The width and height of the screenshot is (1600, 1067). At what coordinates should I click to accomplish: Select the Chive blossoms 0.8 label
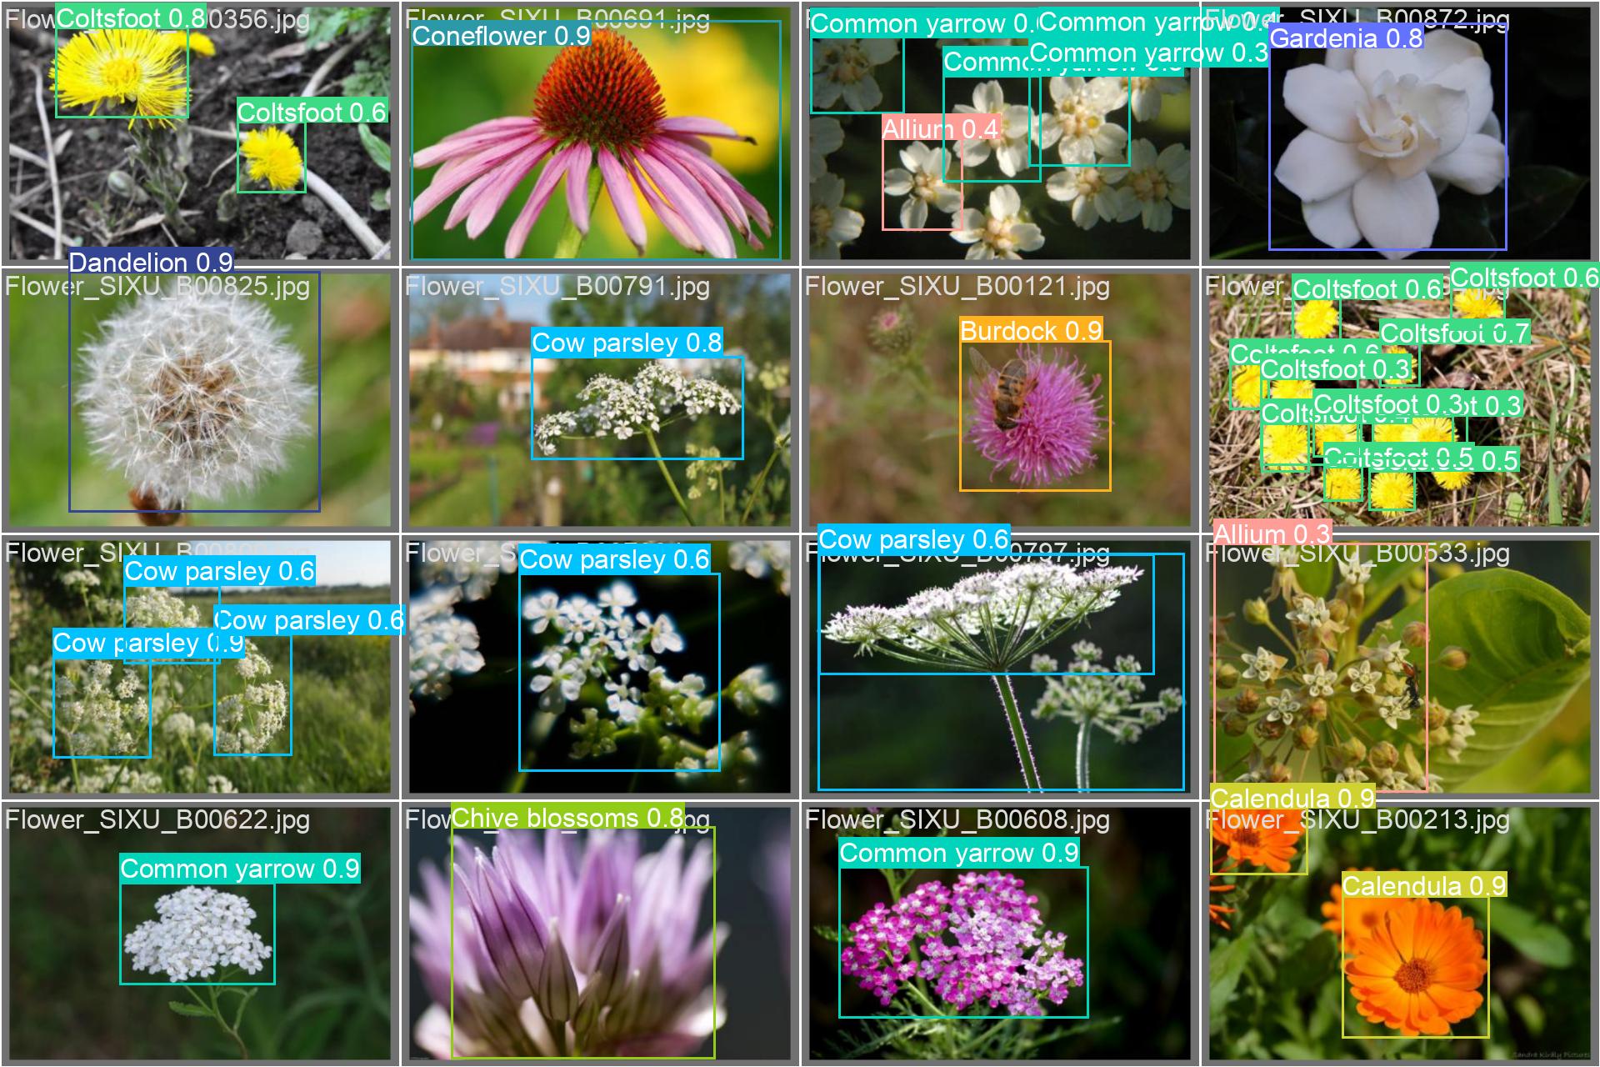[567, 818]
